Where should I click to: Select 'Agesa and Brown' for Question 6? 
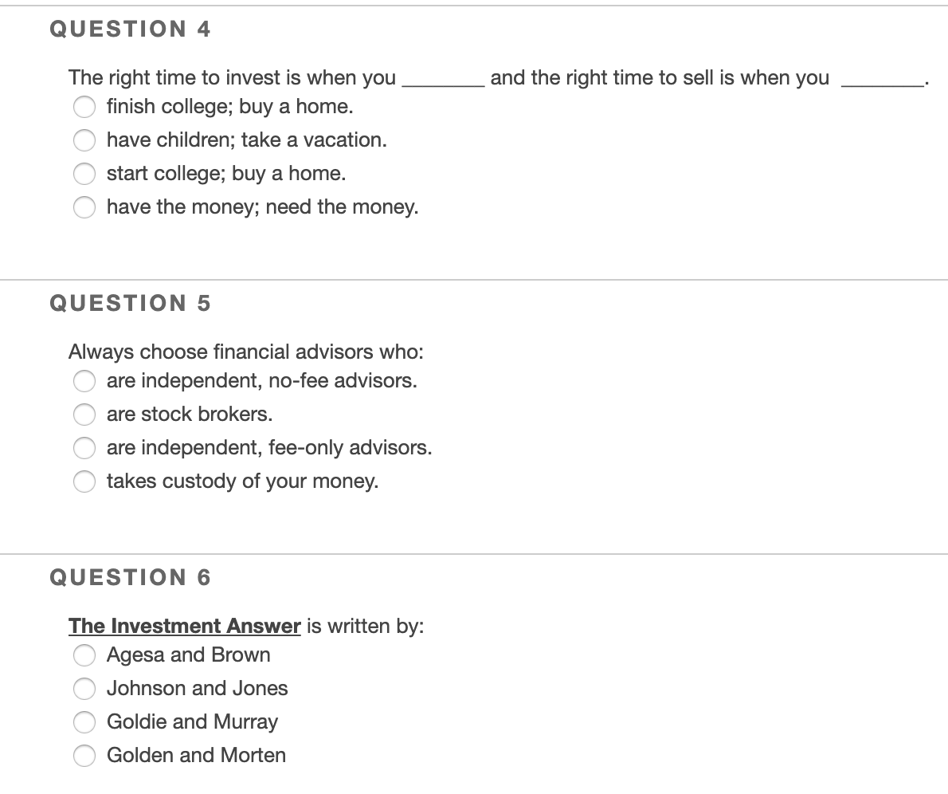tap(84, 655)
